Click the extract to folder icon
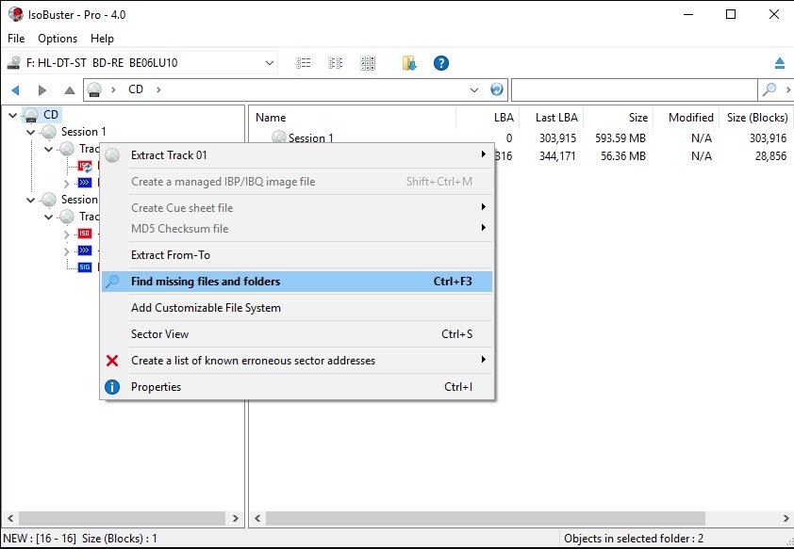Viewport: 794px width, 549px height. tap(409, 63)
